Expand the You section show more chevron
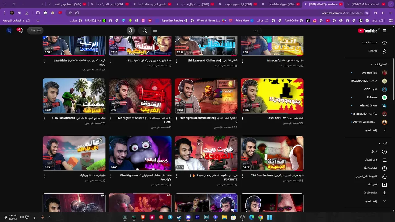The image size is (395, 222). 385,201
